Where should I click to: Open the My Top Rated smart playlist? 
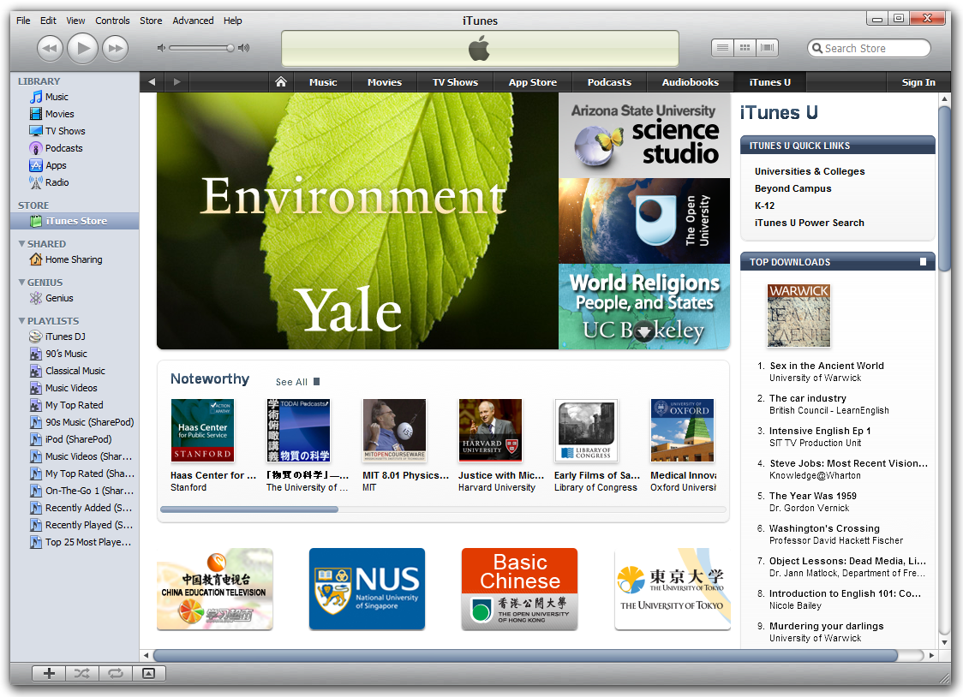click(75, 405)
